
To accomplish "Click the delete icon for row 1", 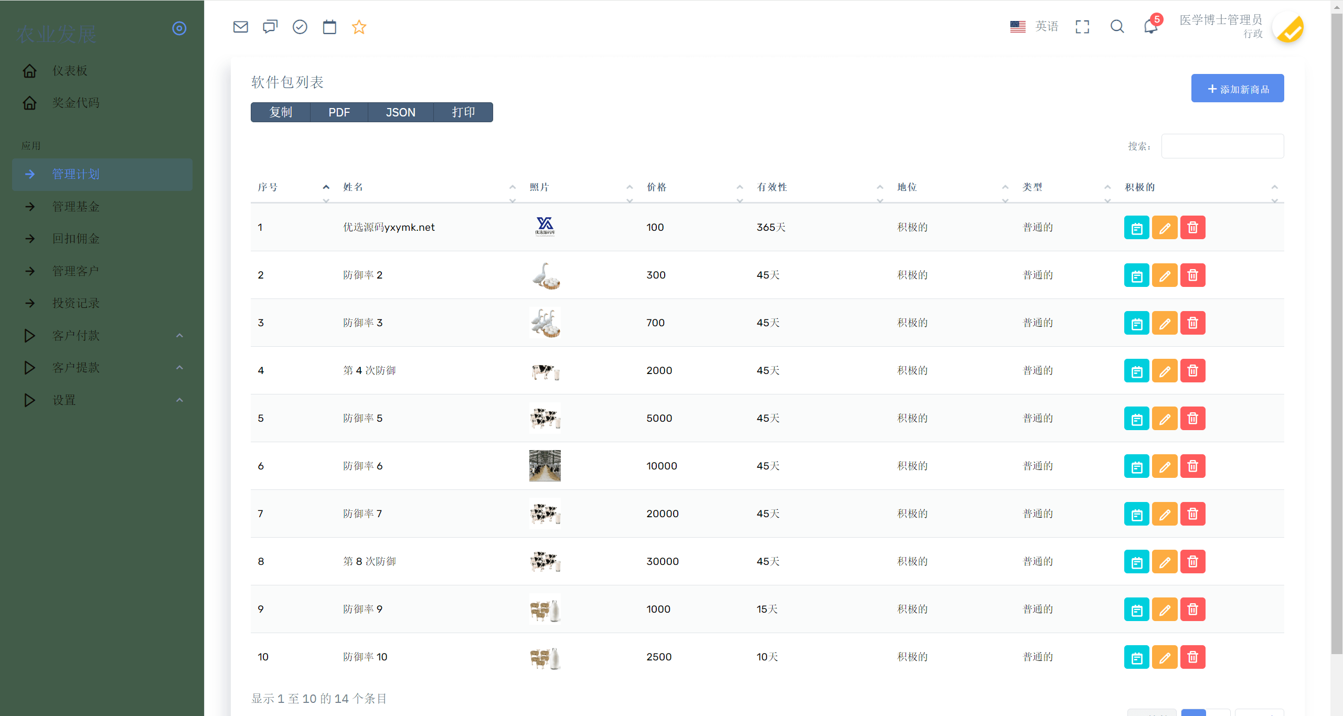I will tap(1192, 228).
